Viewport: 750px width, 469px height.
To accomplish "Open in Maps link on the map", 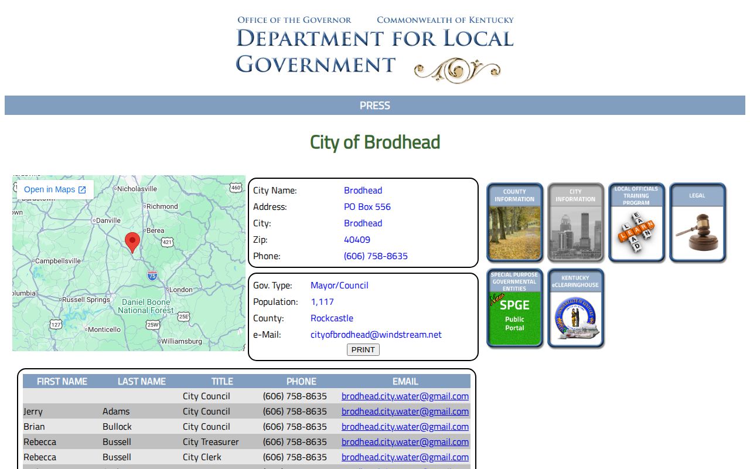I will pos(55,189).
